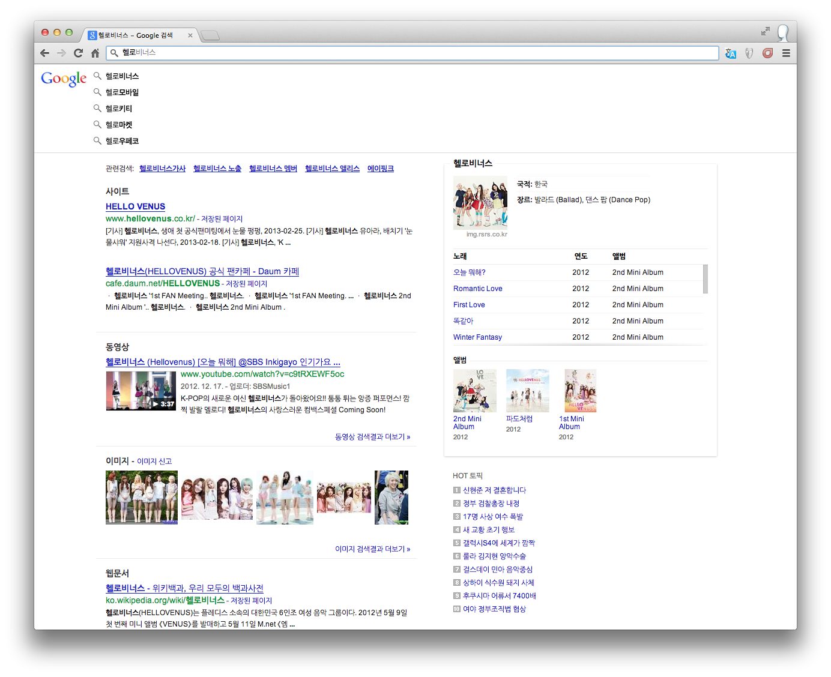Screen dimensions: 831x677
Task: Open the Romantic Love song link
Action: point(477,289)
